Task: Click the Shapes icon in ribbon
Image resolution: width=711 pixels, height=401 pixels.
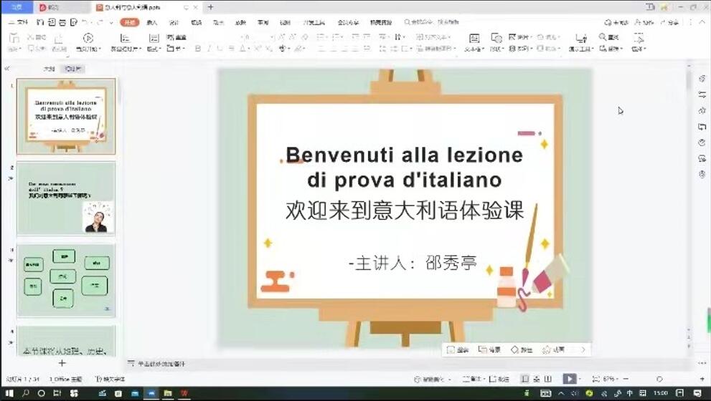Action: pyautogui.click(x=496, y=38)
